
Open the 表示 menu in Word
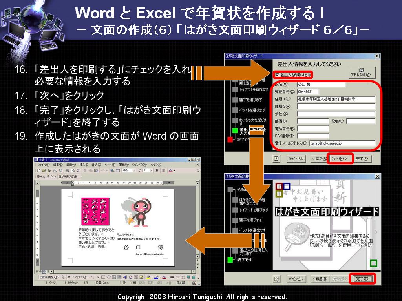[x=71, y=165]
